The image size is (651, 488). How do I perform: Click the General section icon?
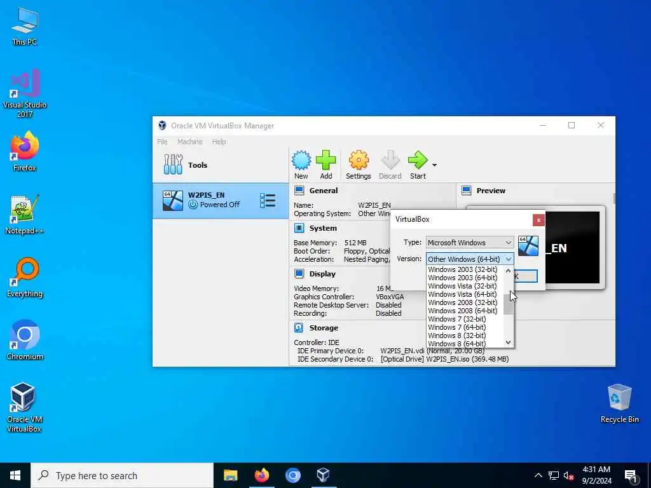[x=299, y=191]
